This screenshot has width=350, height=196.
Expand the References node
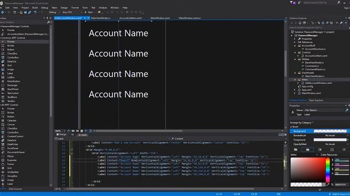click(x=295, y=42)
